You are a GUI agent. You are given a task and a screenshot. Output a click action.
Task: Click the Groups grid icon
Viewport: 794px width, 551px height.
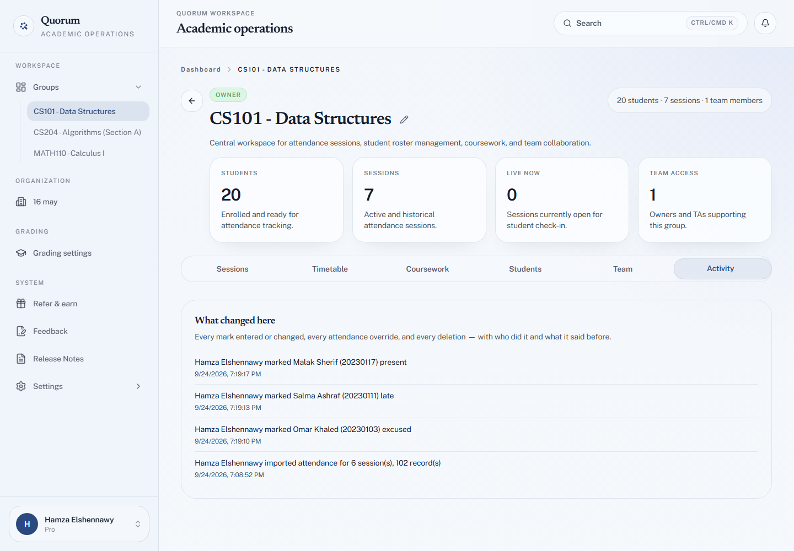point(21,87)
